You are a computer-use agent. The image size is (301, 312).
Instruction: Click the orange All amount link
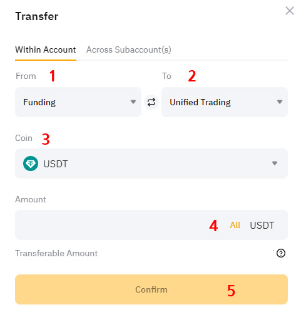(x=235, y=225)
